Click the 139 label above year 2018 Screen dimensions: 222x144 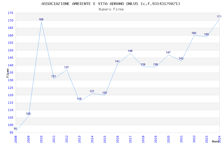point(143,64)
